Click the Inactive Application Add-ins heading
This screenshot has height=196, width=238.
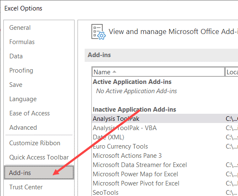134,110
